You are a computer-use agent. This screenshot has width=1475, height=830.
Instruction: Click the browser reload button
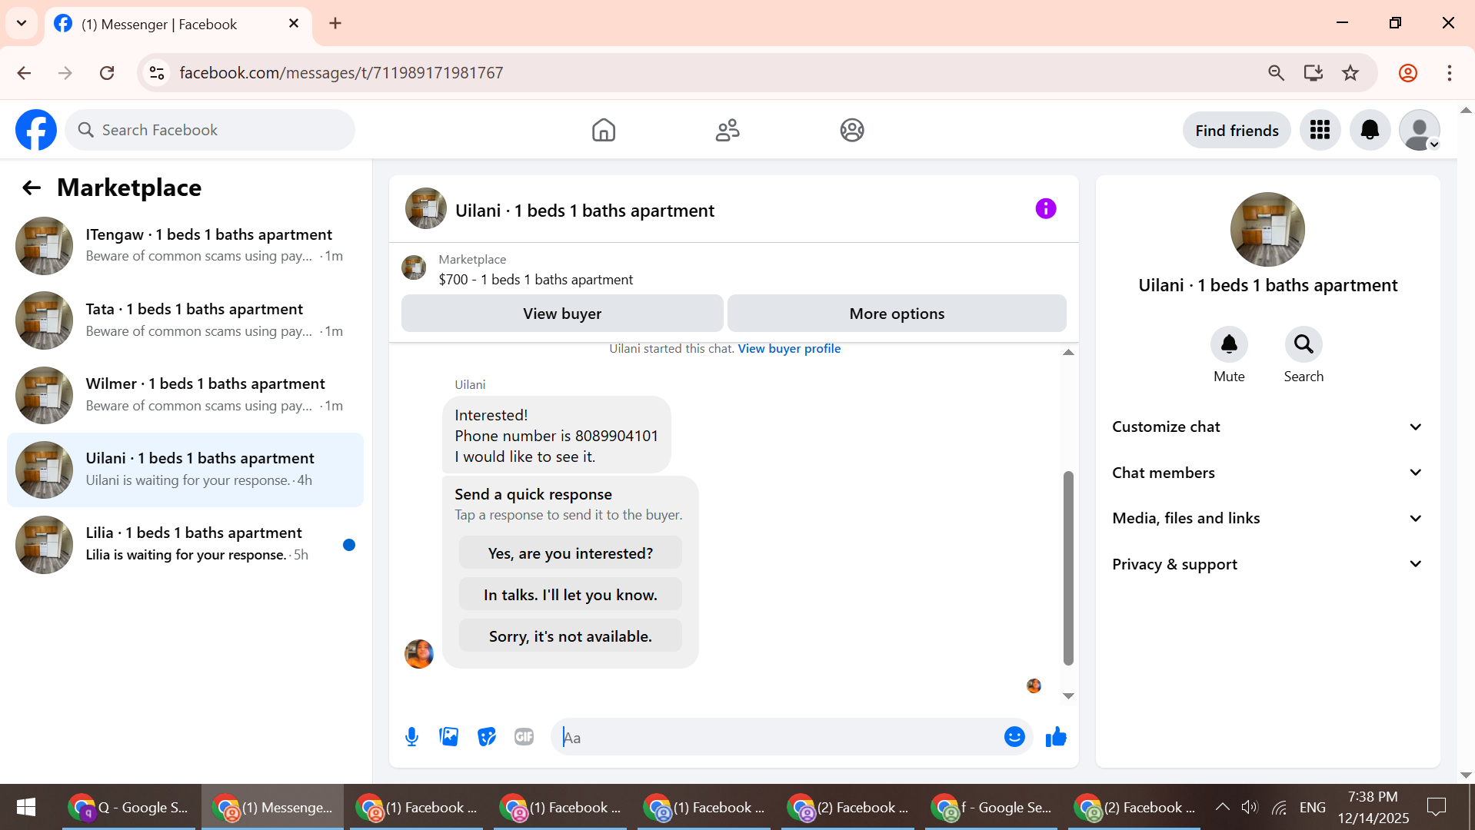click(x=107, y=73)
